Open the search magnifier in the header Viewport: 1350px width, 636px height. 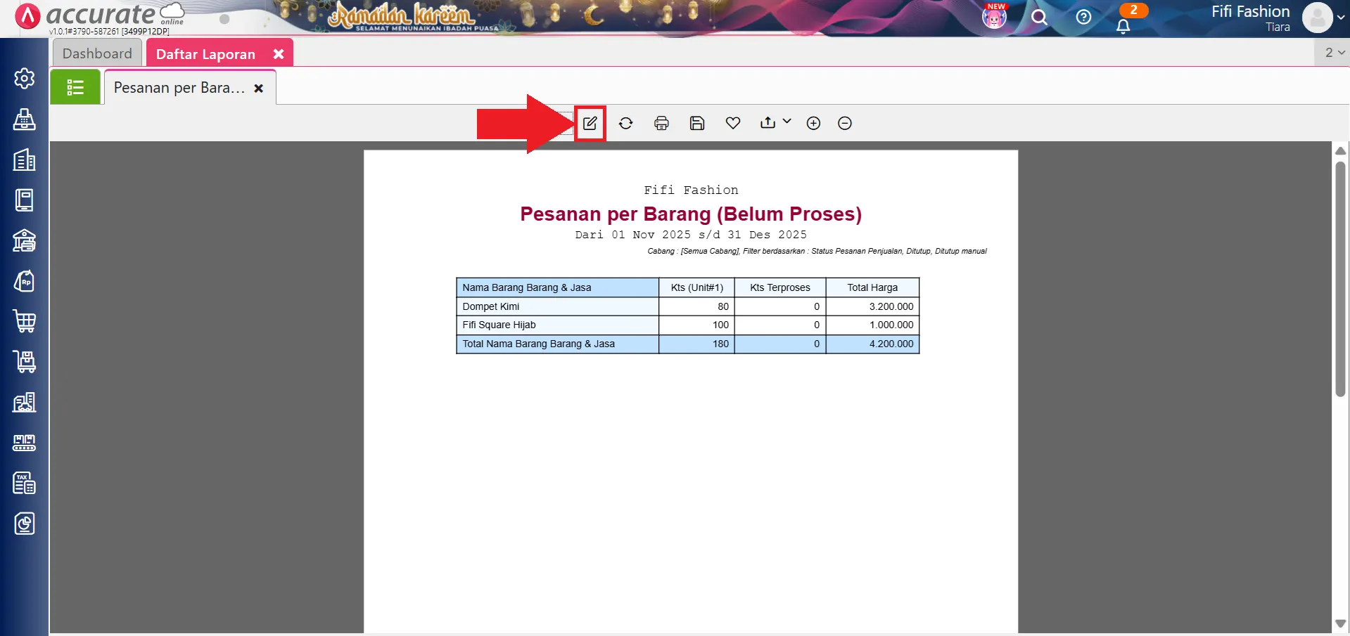1039,18
